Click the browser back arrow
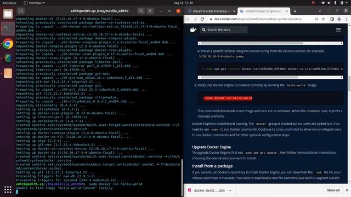 coord(189,19)
